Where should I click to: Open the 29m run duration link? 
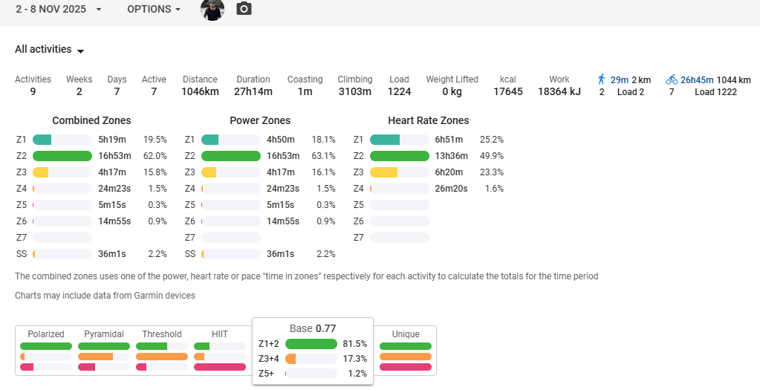620,79
